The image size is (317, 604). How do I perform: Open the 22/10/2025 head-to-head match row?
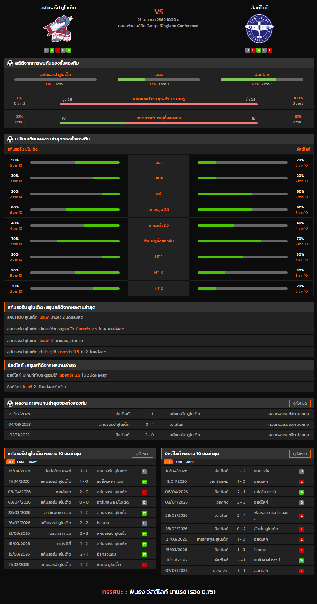pyautogui.click(x=158, y=414)
